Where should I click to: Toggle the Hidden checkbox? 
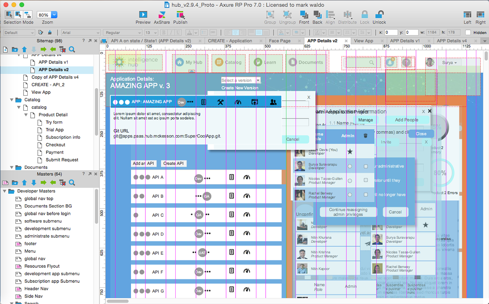(x=468, y=33)
